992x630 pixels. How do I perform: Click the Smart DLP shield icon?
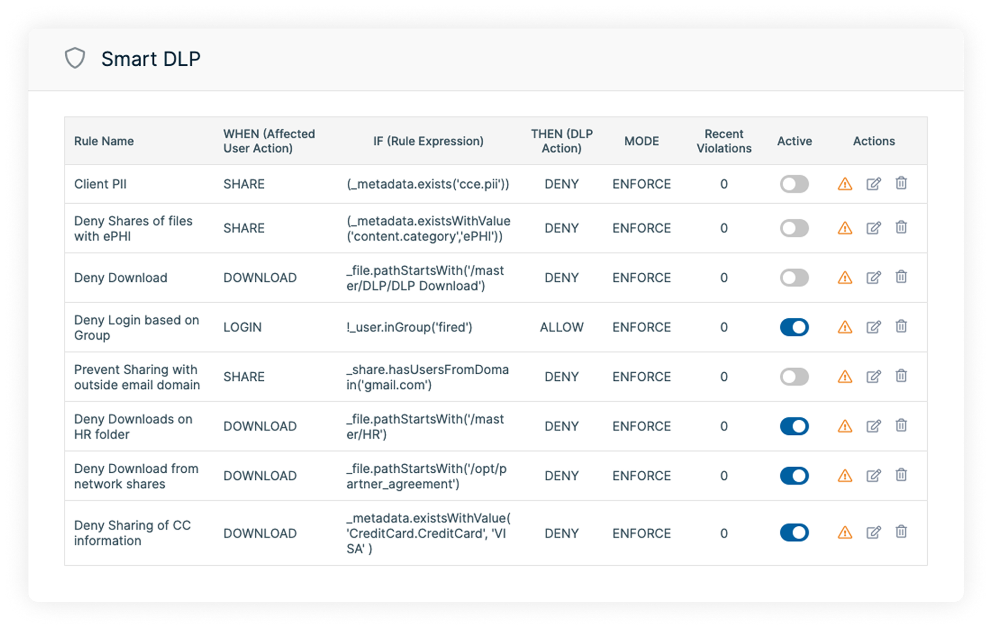click(x=75, y=58)
